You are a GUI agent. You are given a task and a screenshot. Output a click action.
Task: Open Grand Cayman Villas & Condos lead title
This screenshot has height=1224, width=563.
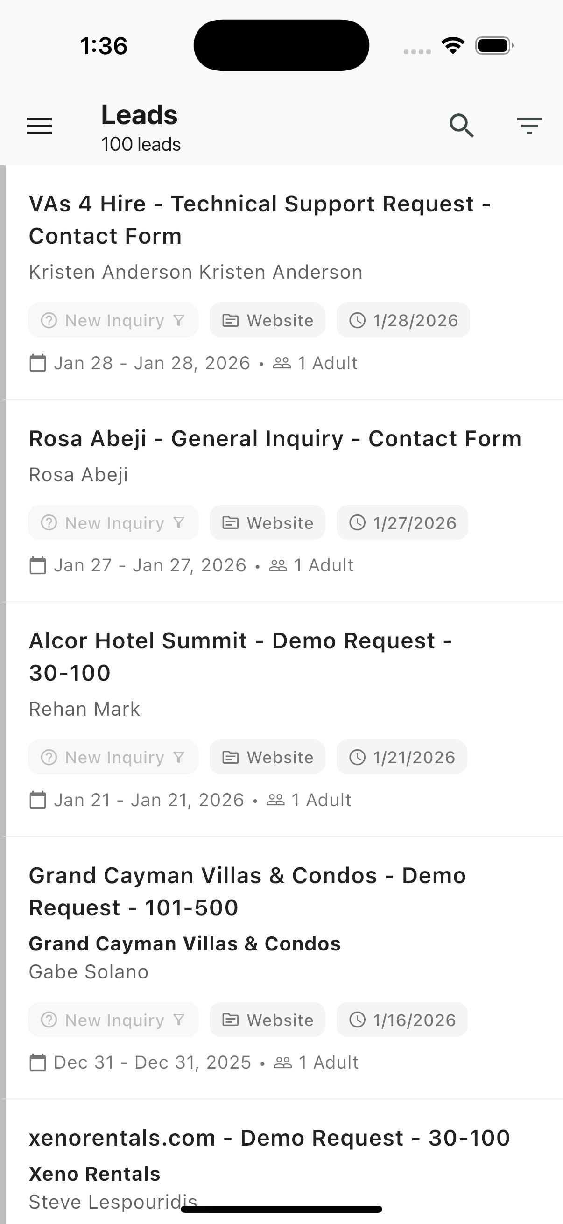pyautogui.click(x=247, y=892)
